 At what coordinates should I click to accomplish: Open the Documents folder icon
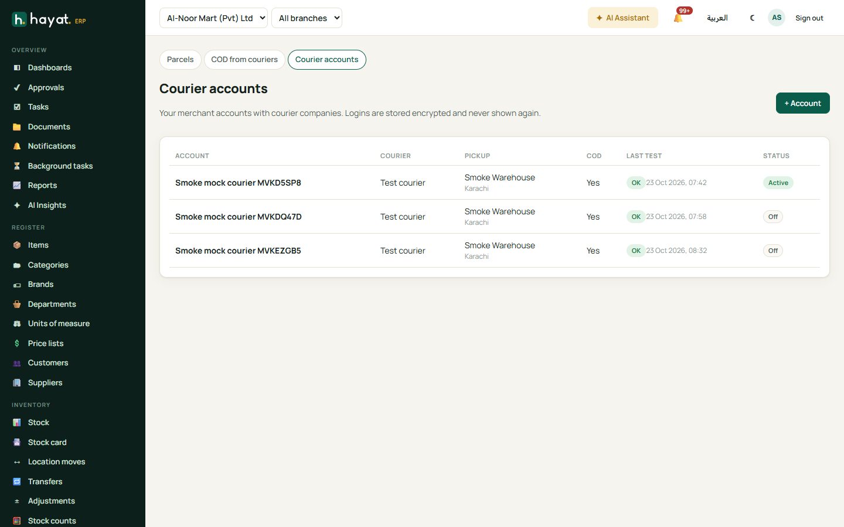(17, 127)
